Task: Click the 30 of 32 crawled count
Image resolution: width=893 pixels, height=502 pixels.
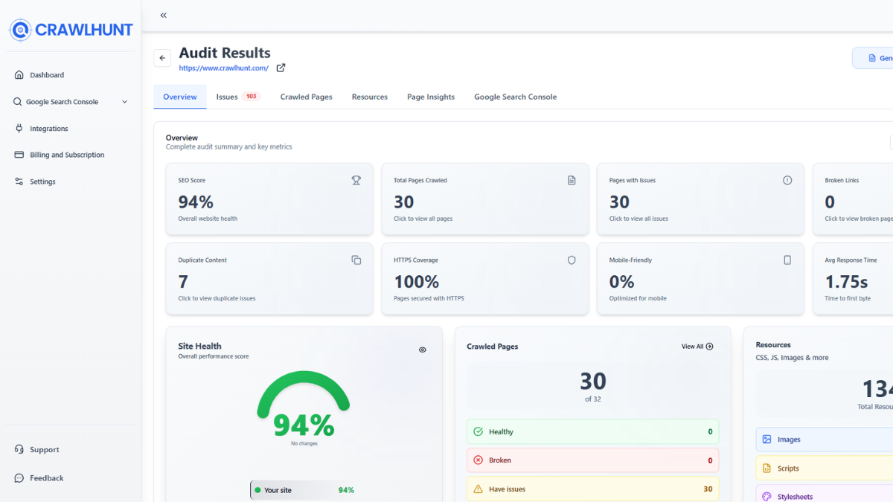Action: coord(593,387)
